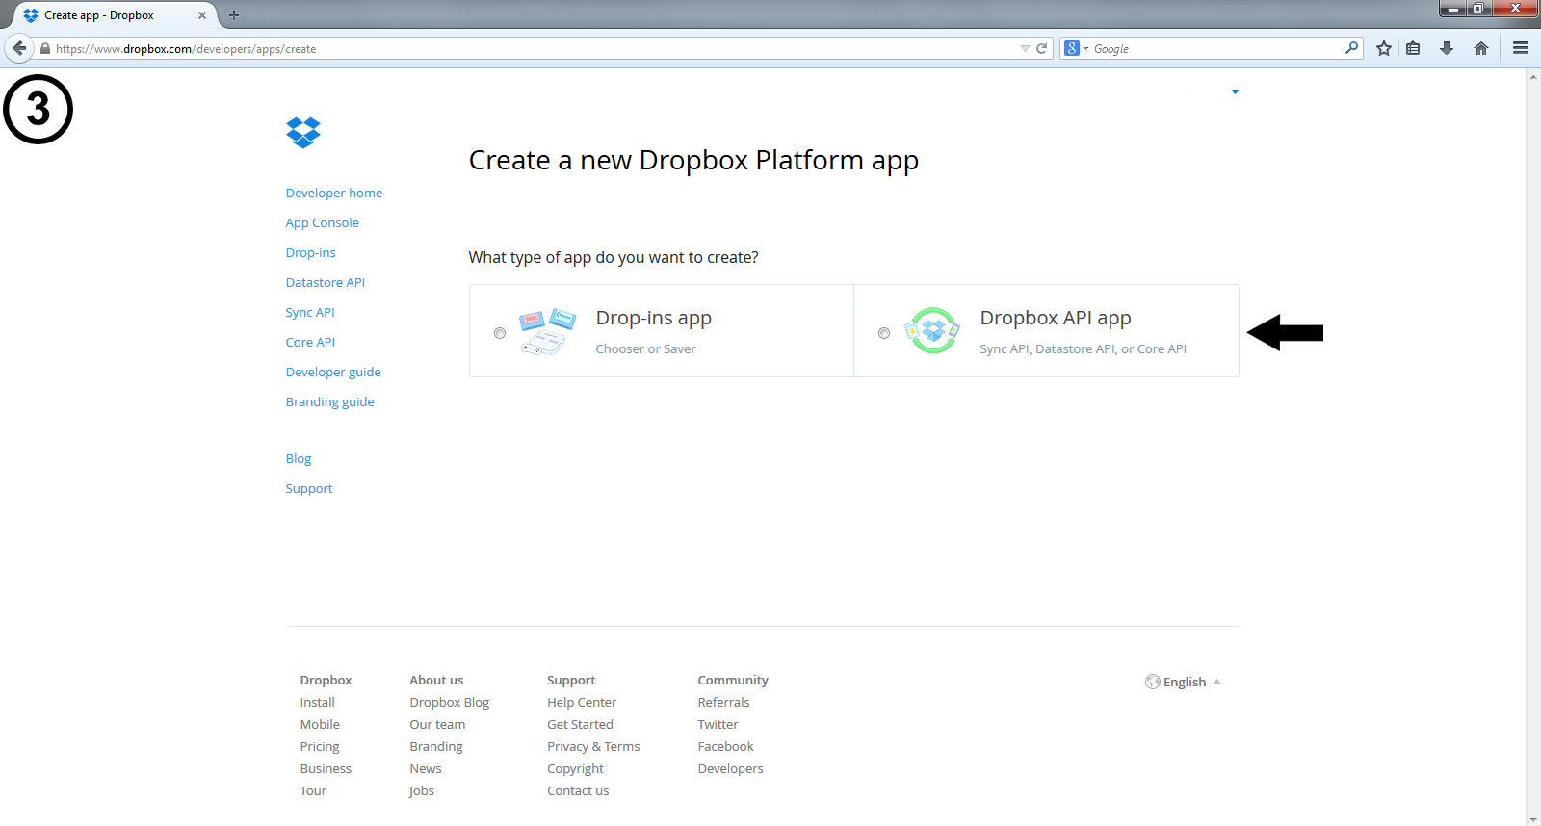Open Jobs footer link
This screenshot has height=826, width=1541.
point(422,790)
